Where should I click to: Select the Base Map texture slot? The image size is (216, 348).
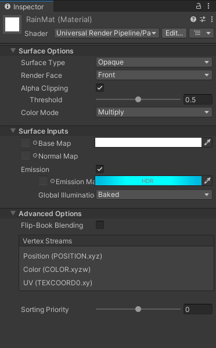coord(26,142)
